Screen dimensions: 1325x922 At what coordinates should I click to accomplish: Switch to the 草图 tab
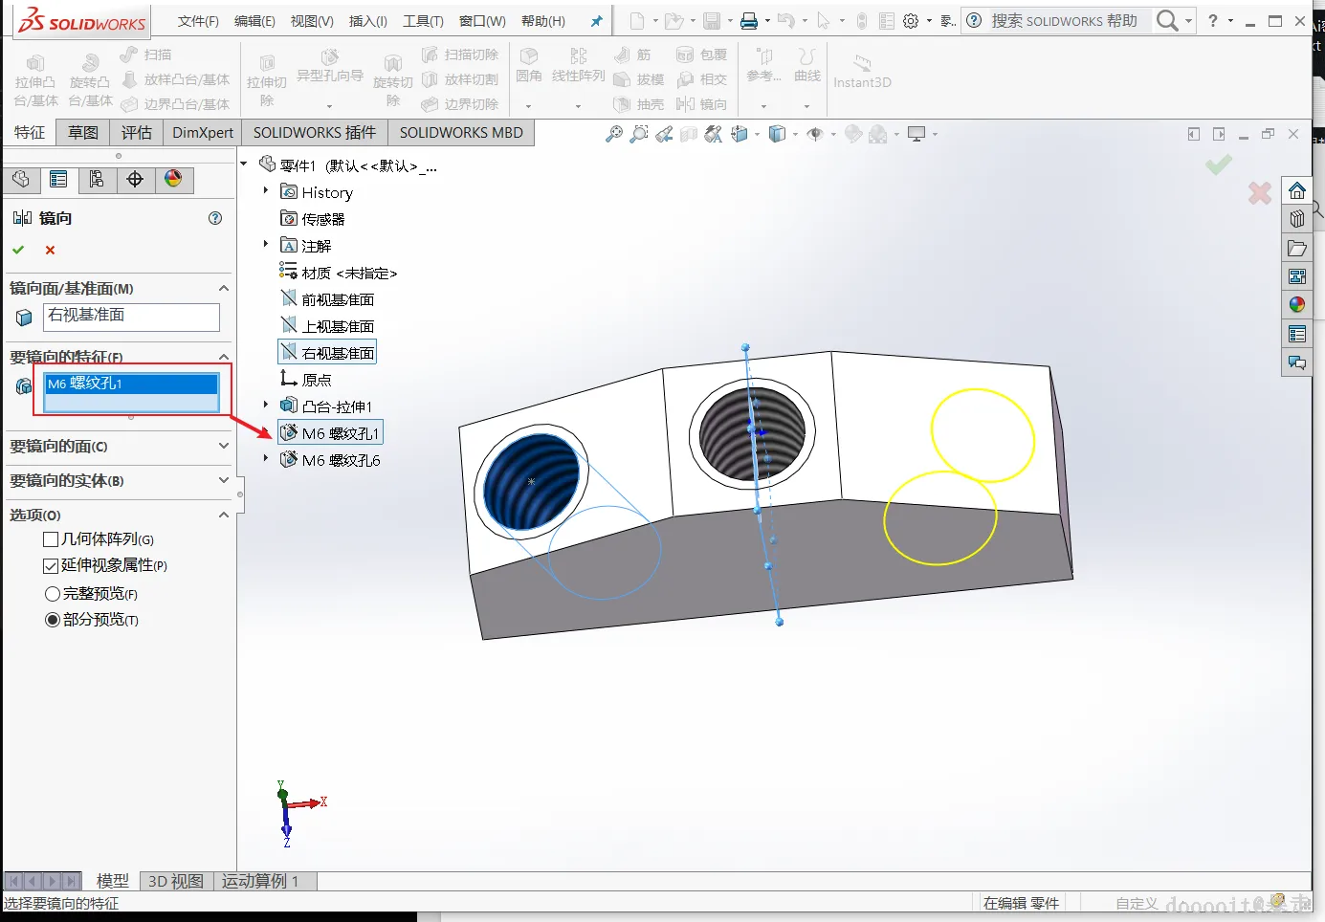coord(83,133)
